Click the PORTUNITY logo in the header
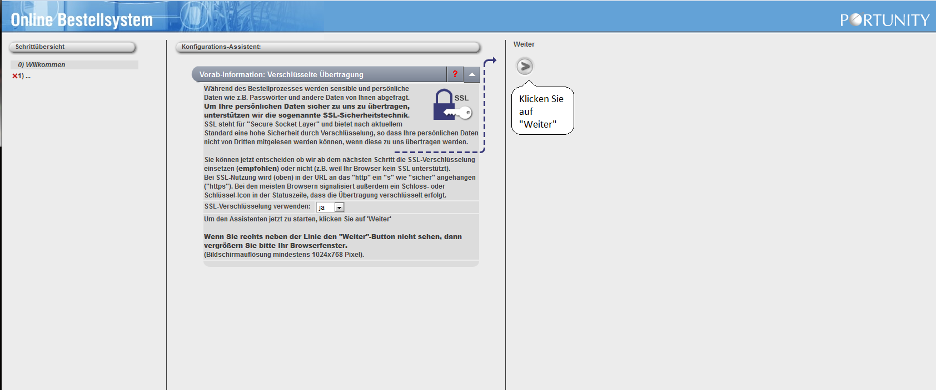The height and width of the screenshot is (390, 936). click(884, 21)
